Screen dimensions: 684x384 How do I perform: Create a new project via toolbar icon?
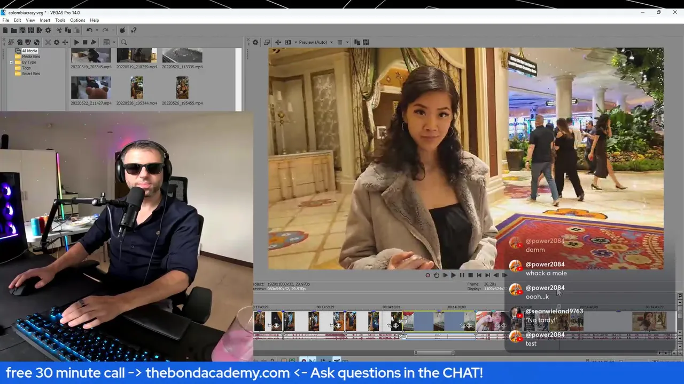tap(5, 30)
